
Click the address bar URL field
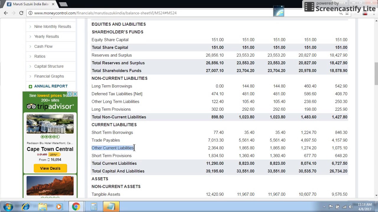pyautogui.click(x=183, y=13)
